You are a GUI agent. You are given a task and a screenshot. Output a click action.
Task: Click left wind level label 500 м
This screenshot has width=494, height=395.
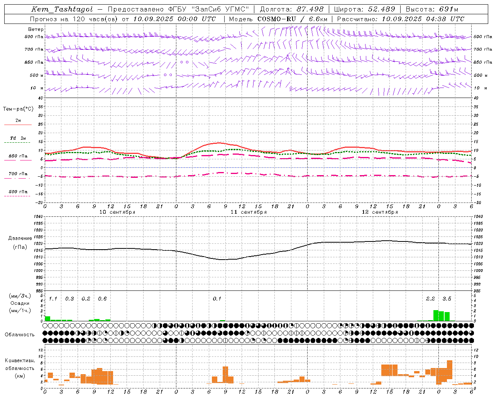coord(37,75)
